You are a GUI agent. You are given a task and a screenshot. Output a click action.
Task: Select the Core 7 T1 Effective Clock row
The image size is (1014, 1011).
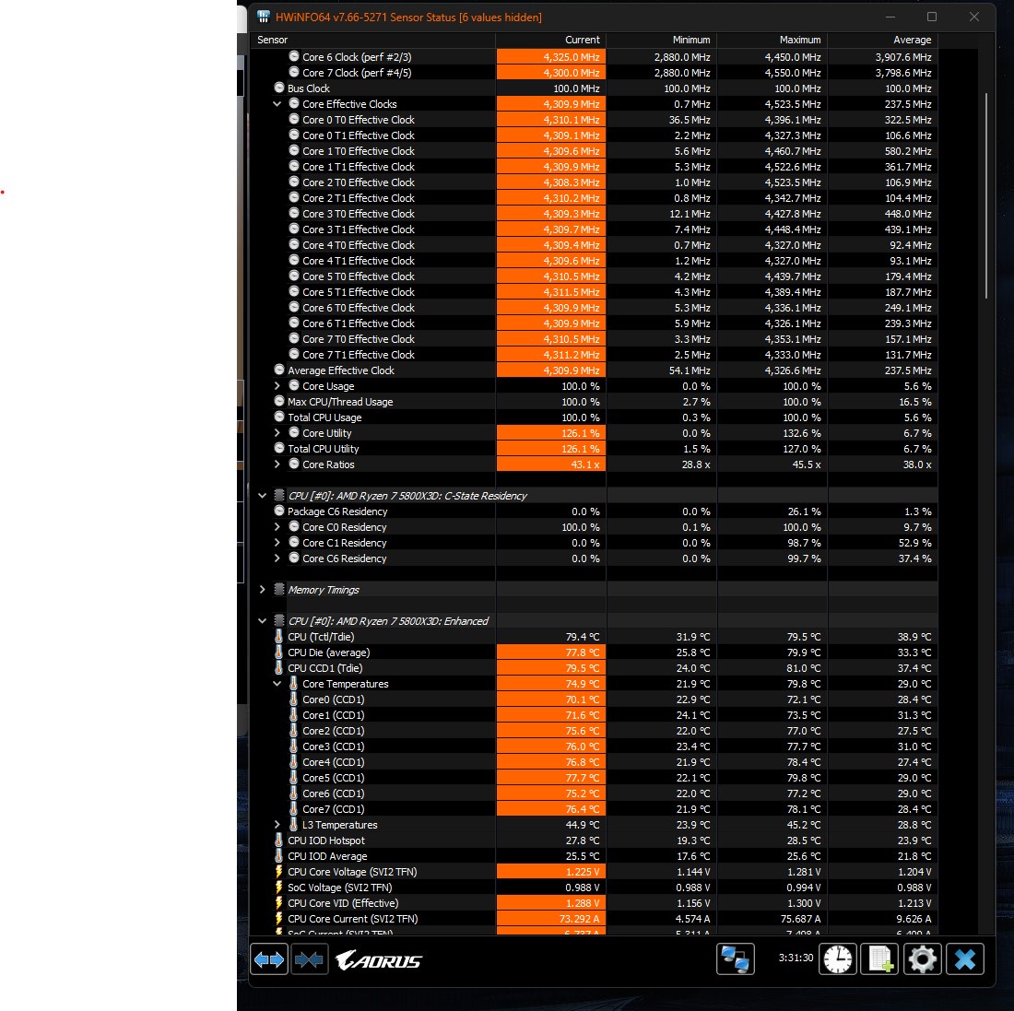pos(594,354)
